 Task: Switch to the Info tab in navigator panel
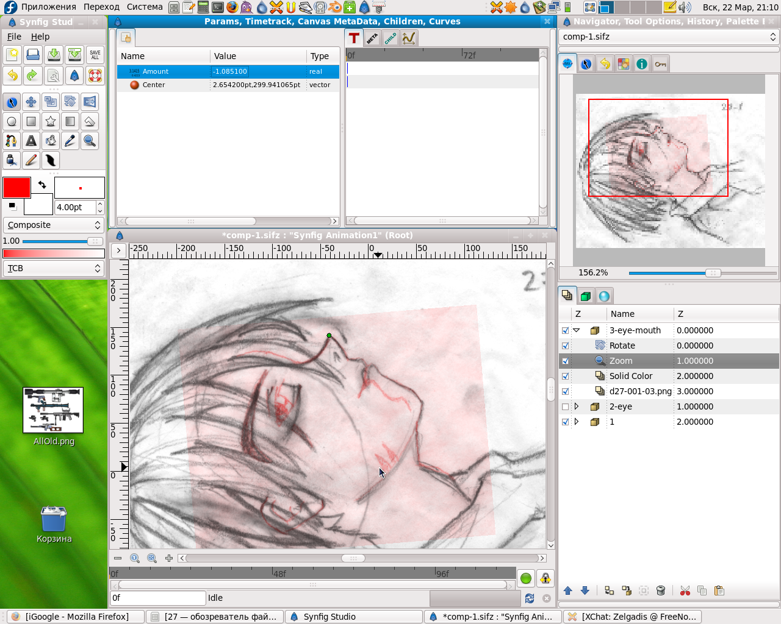pos(642,64)
